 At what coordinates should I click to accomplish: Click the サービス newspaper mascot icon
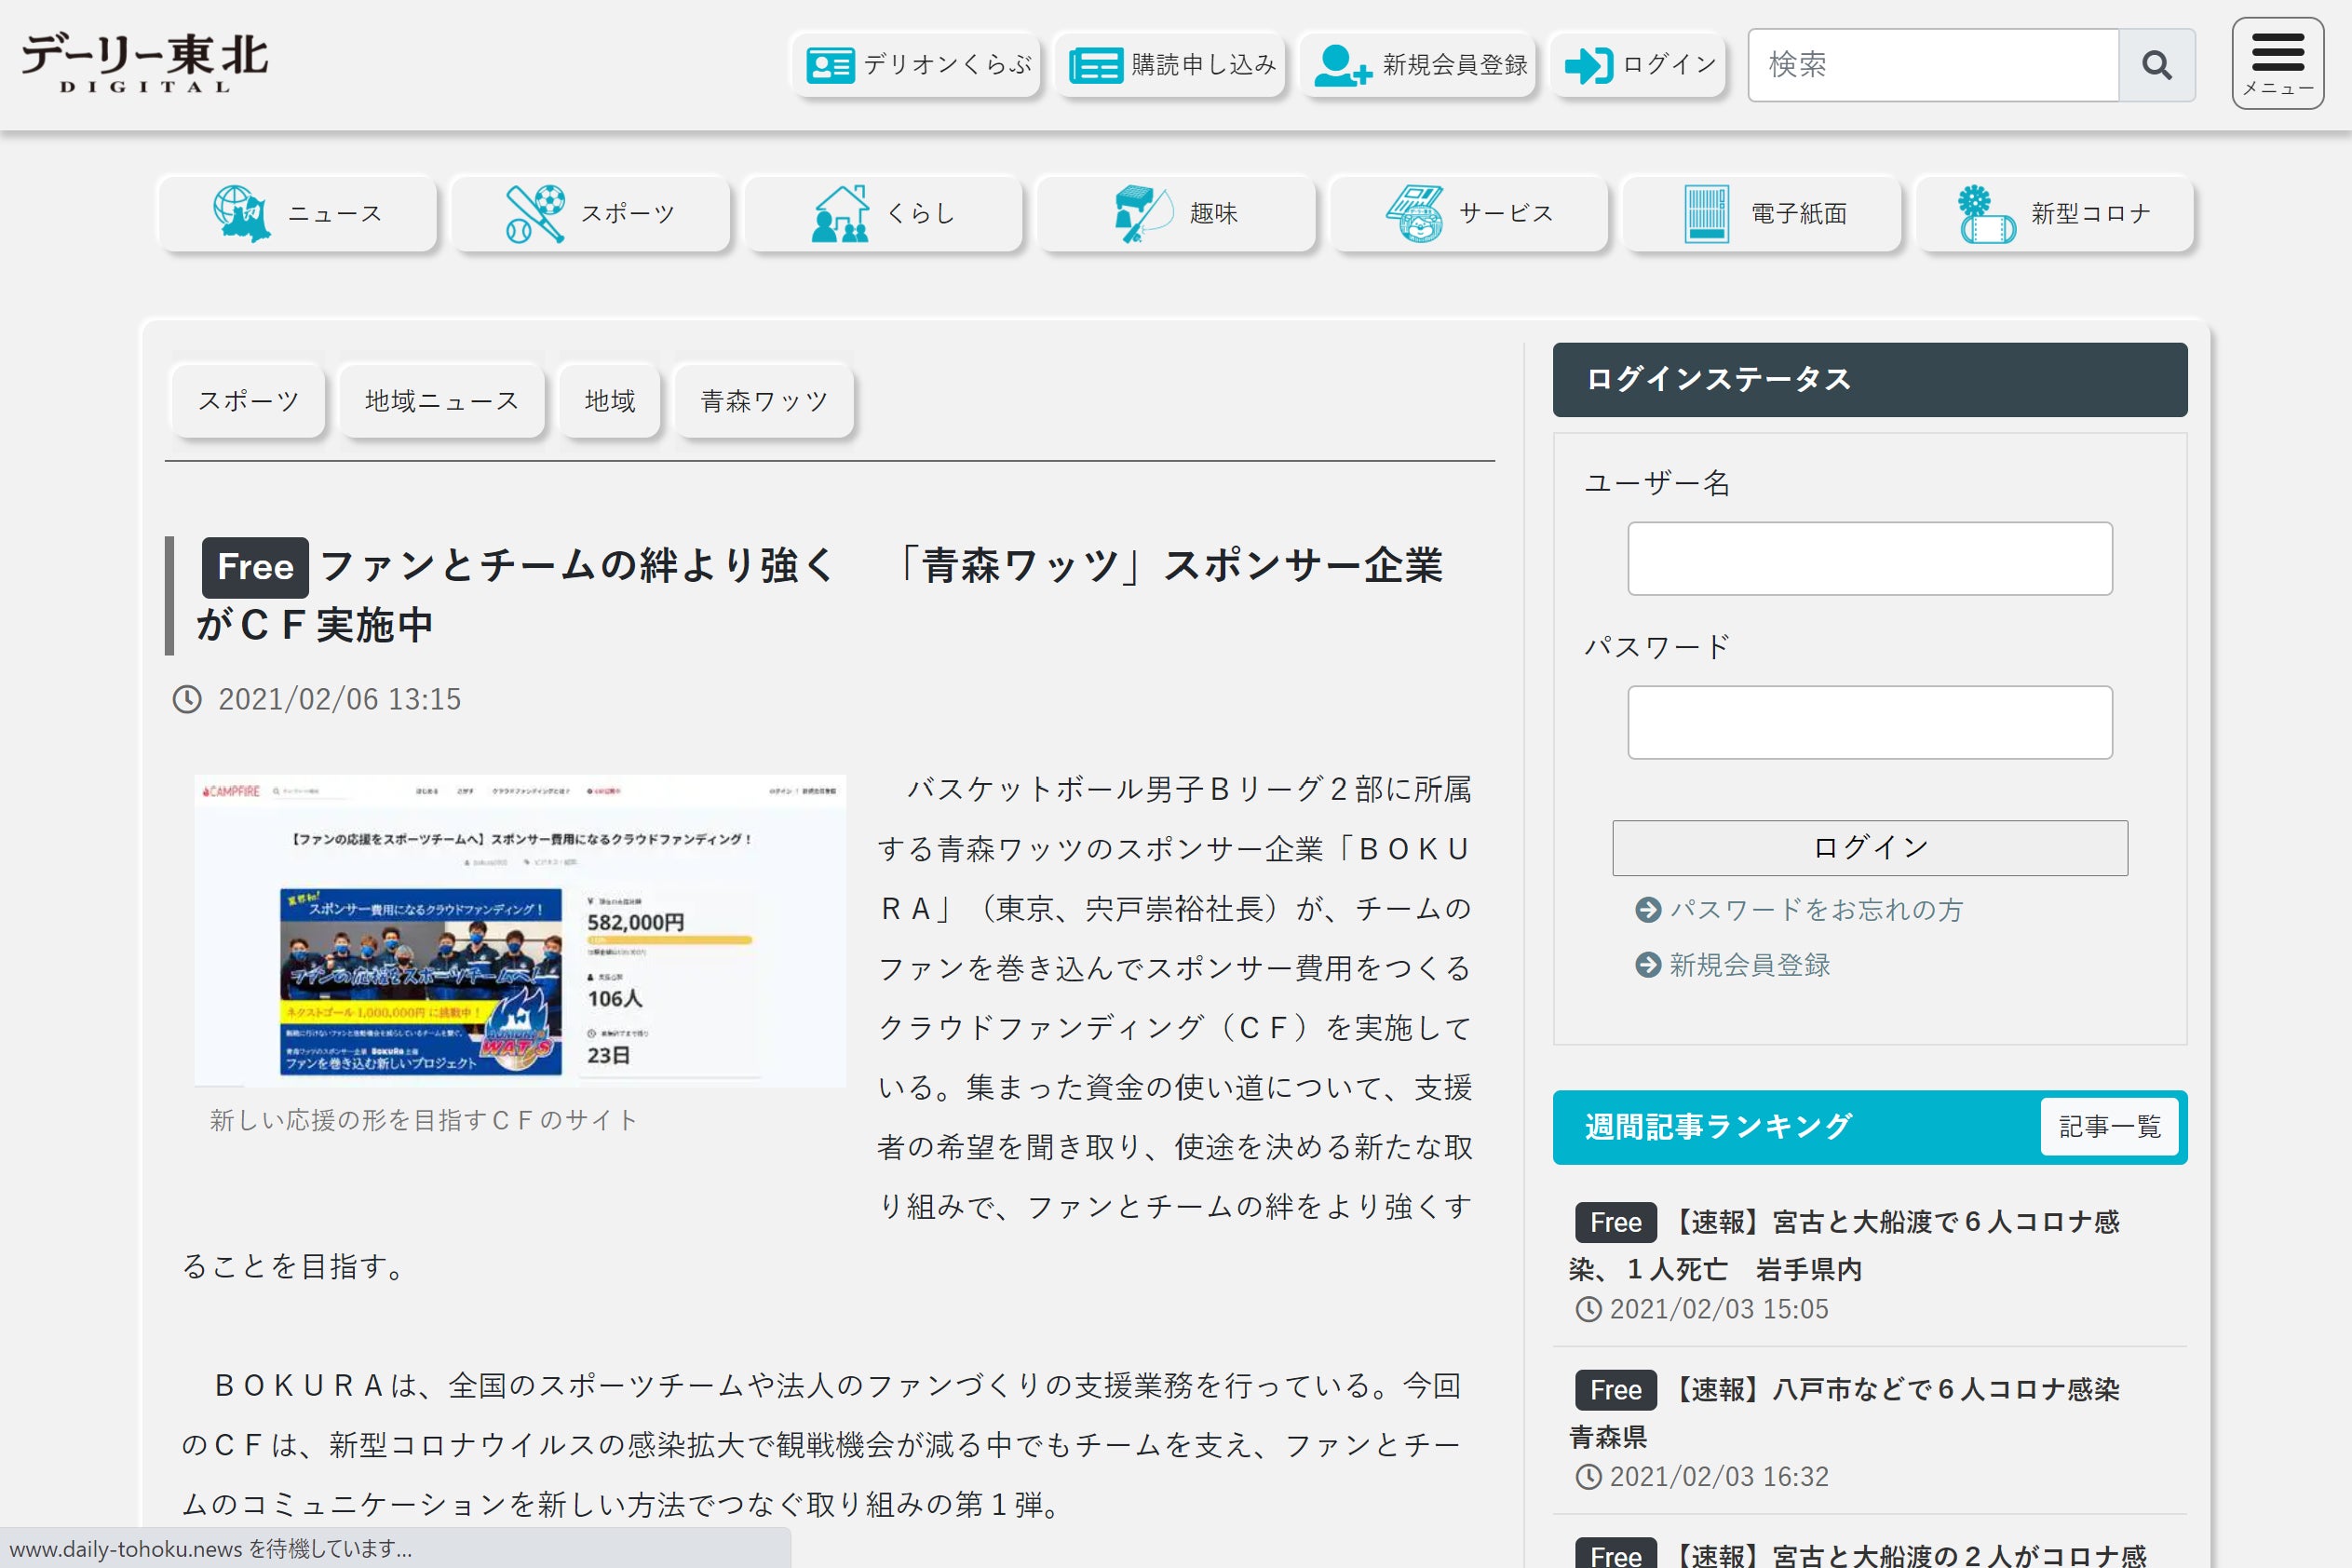click(1414, 213)
